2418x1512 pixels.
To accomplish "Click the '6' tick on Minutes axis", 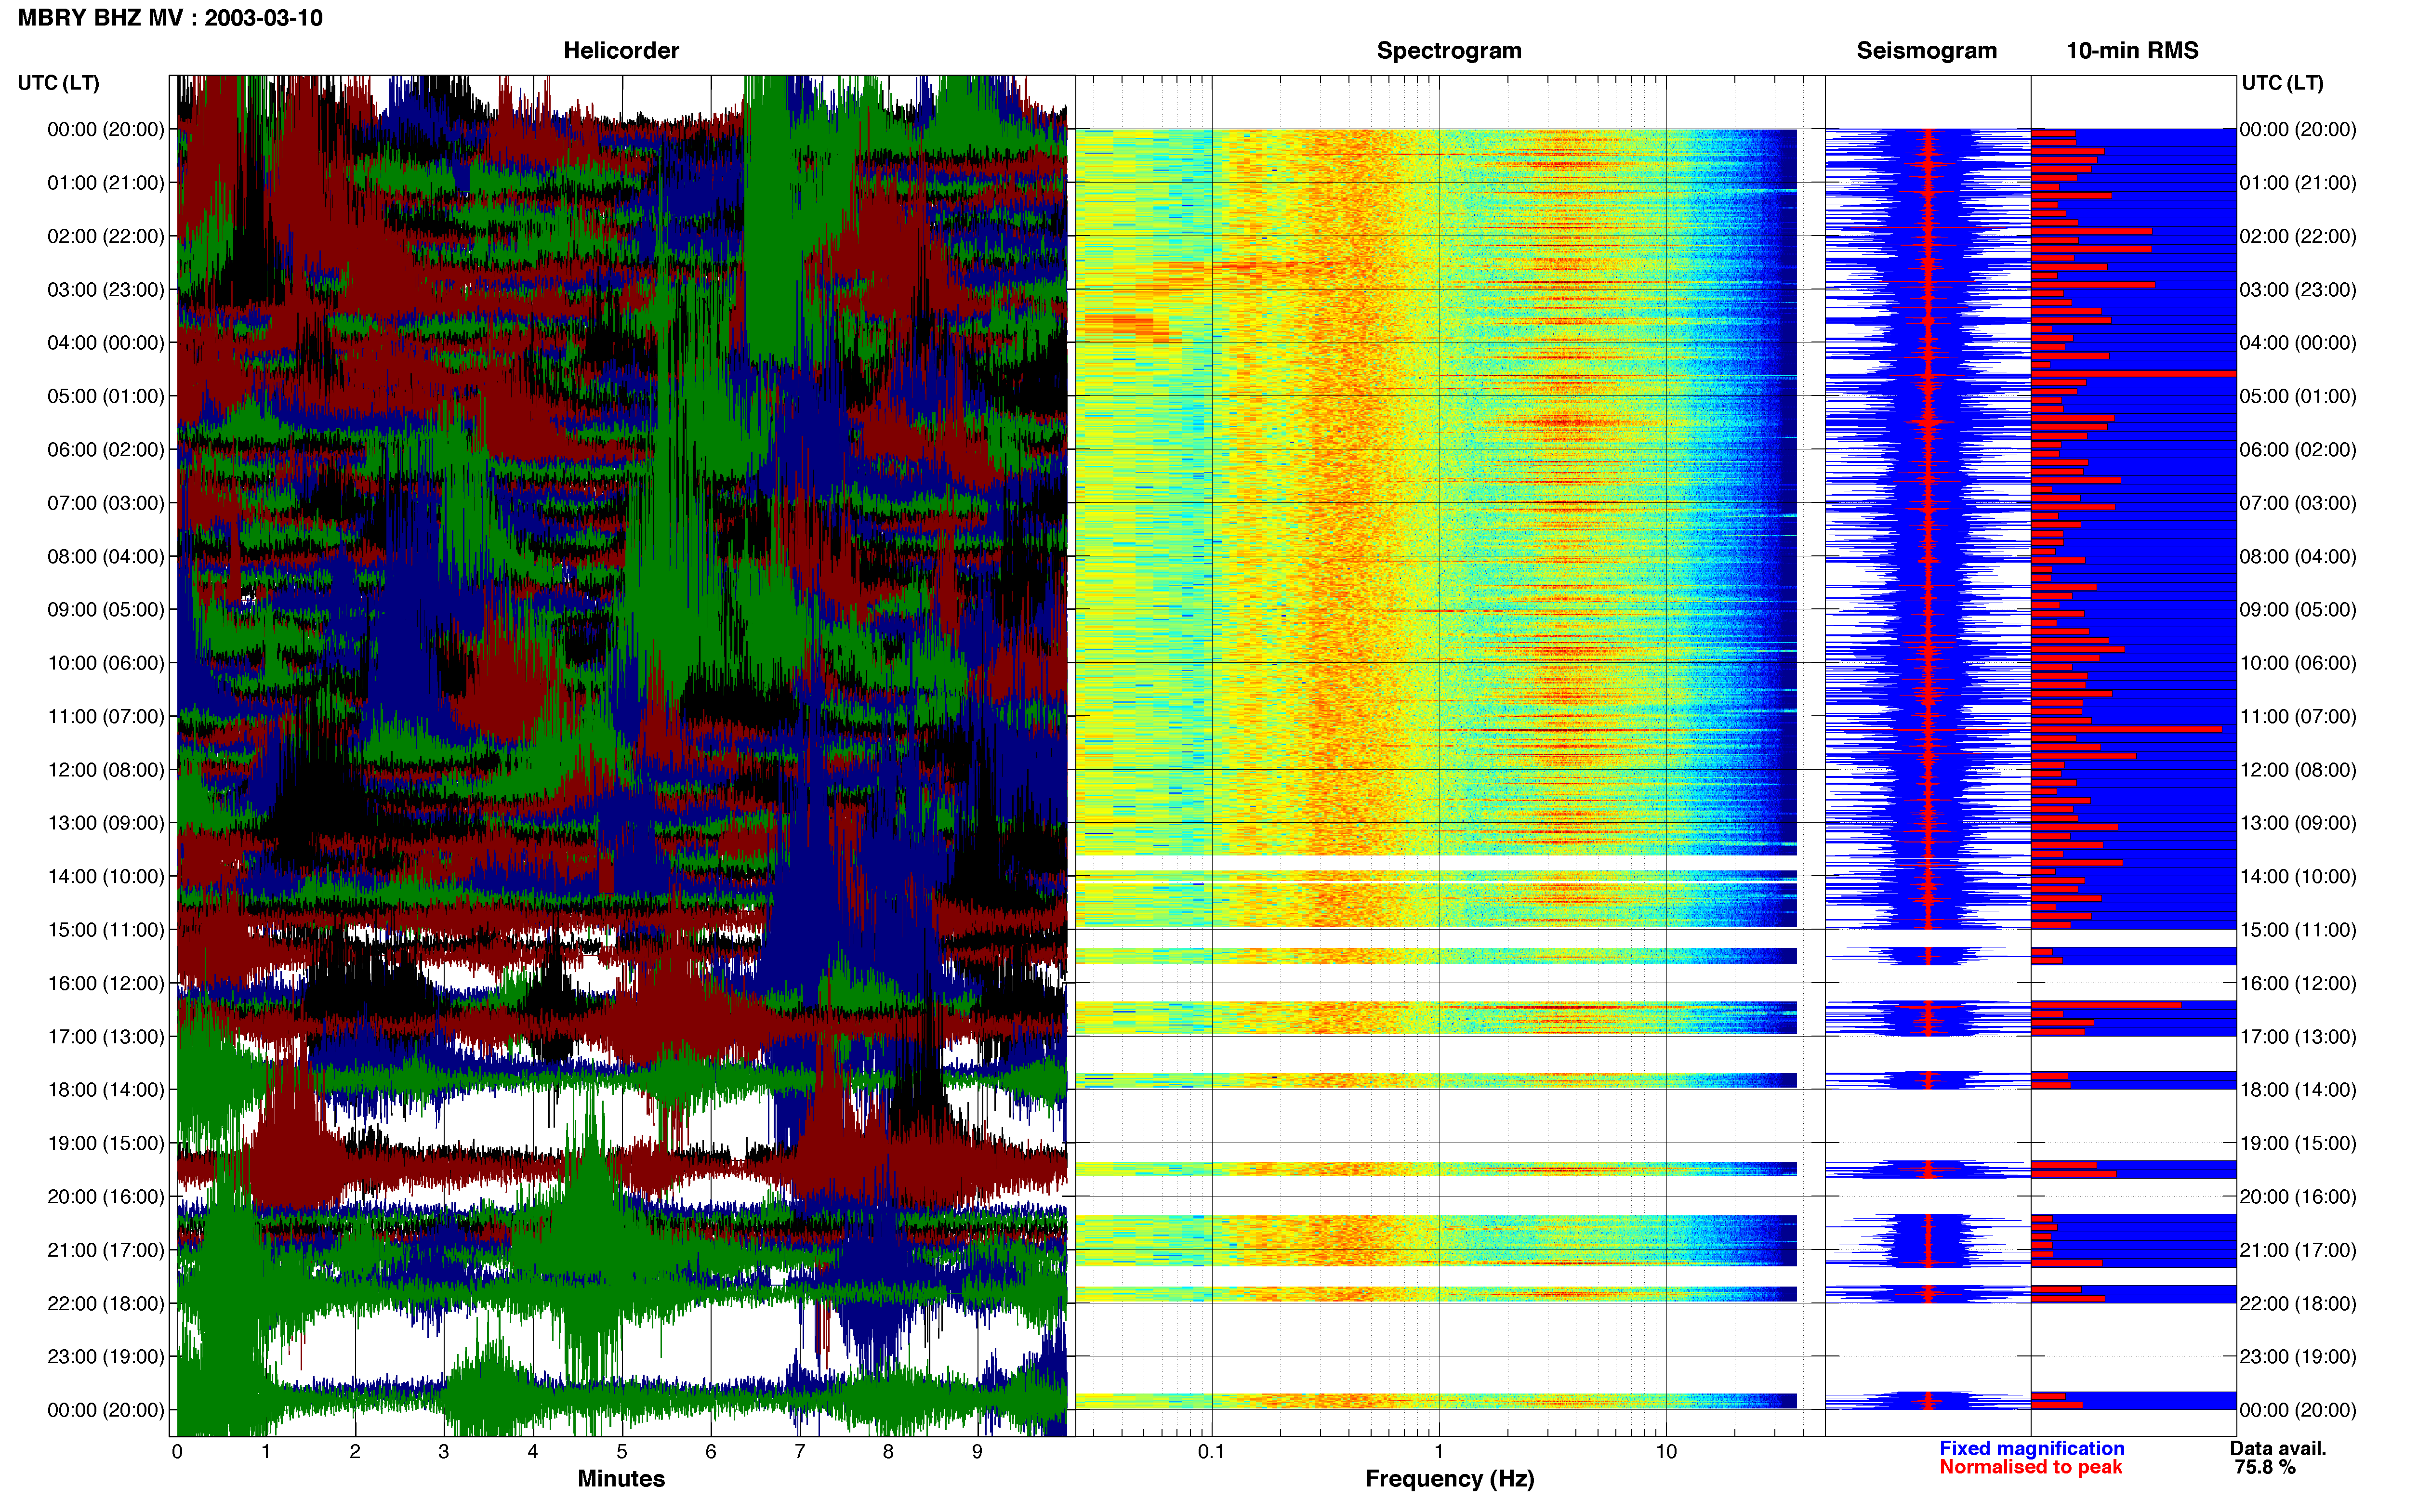I will (711, 1452).
